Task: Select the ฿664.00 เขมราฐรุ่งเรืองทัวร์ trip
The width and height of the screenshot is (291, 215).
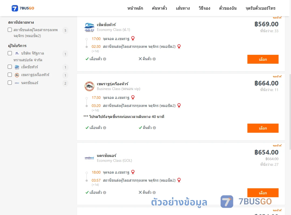Action: 263,128
